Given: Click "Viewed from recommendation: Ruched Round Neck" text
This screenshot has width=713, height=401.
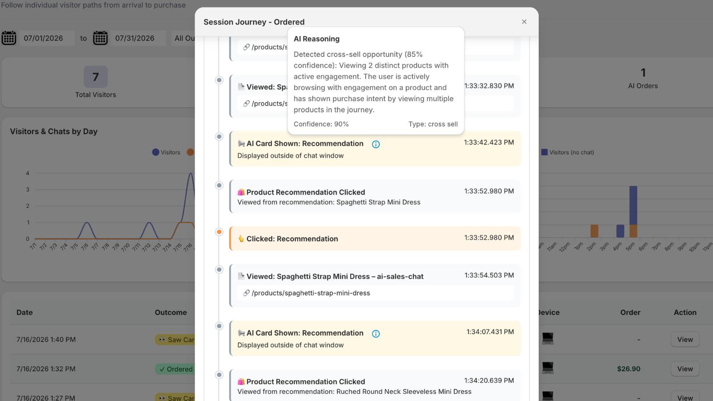Looking at the screenshot, I should pyautogui.click(x=354, y=392).
